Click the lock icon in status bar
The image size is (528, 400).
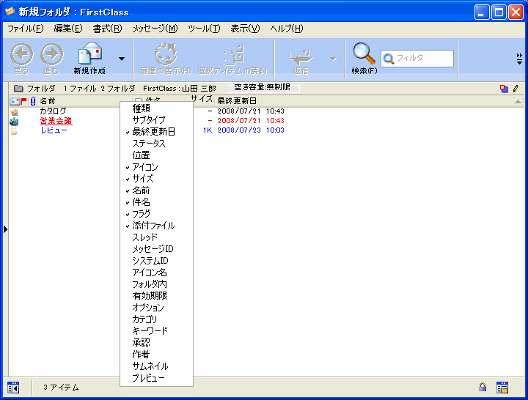[x=483, y=387]
